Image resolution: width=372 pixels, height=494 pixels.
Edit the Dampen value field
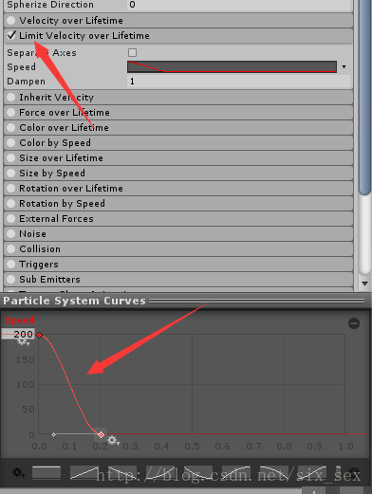239,82
